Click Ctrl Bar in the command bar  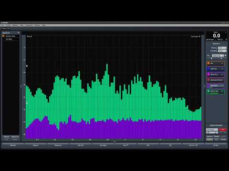pos(216,145)
